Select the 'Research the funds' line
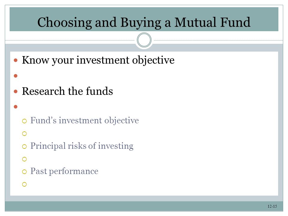This screenshot has height=216, width=288. pos(67,91)
